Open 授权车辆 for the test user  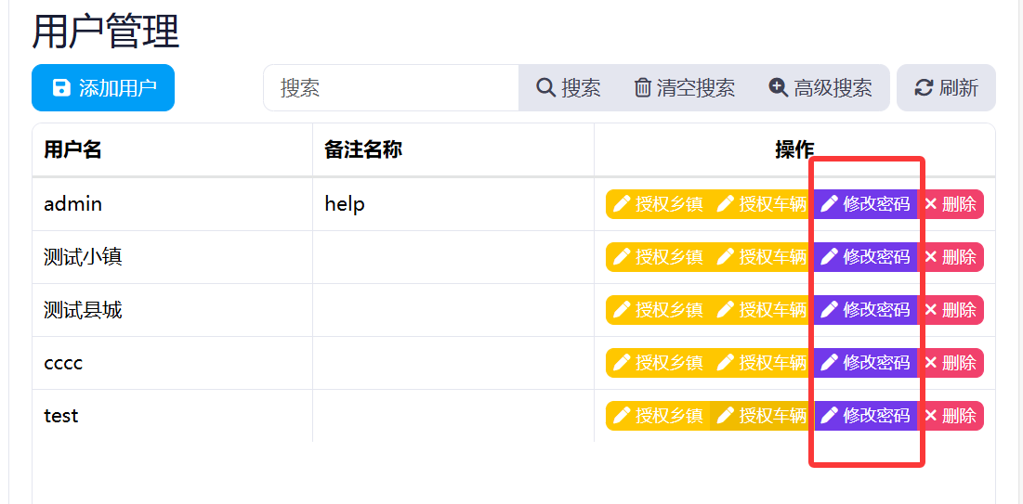pyautogui.click(x=762, y=416)
